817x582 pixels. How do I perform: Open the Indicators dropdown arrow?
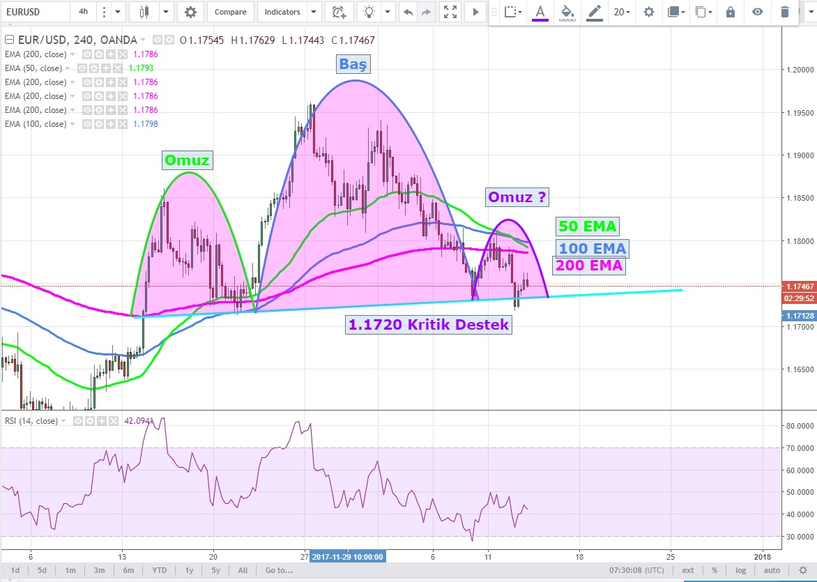pos(313,12)
